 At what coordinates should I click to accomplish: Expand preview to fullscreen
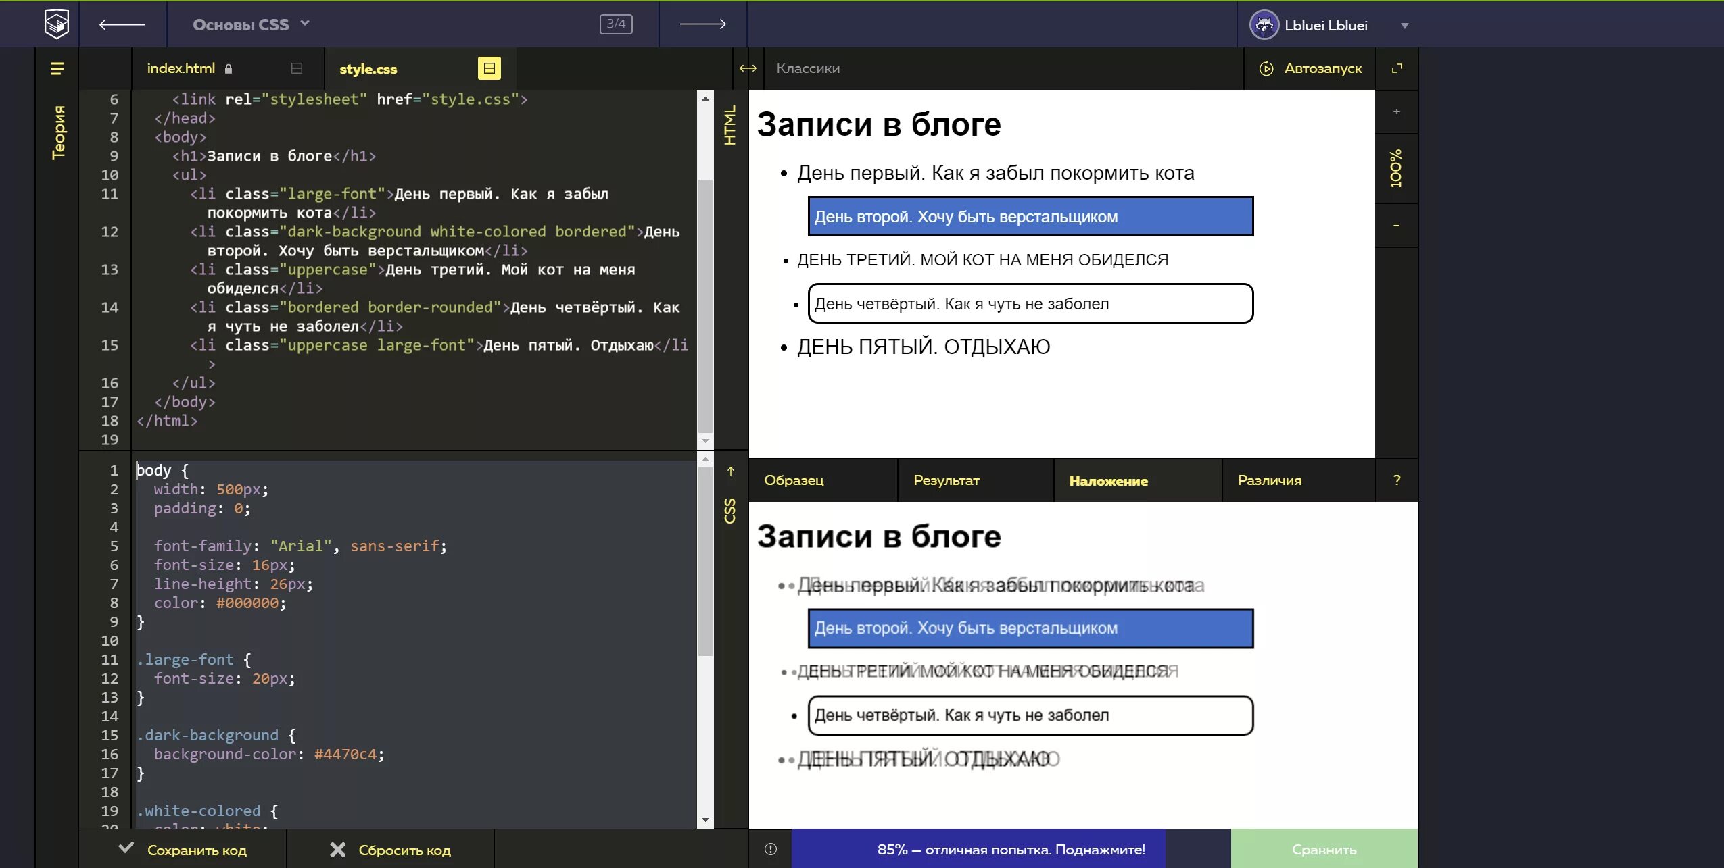point(1397,68)
